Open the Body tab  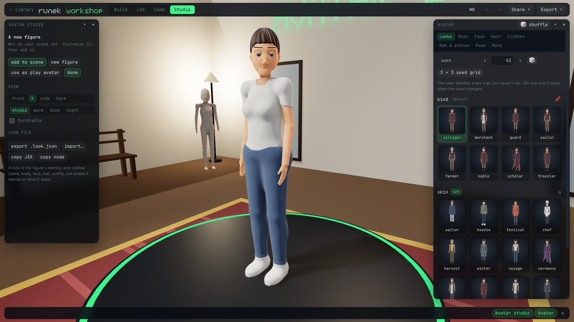[463, 36]
